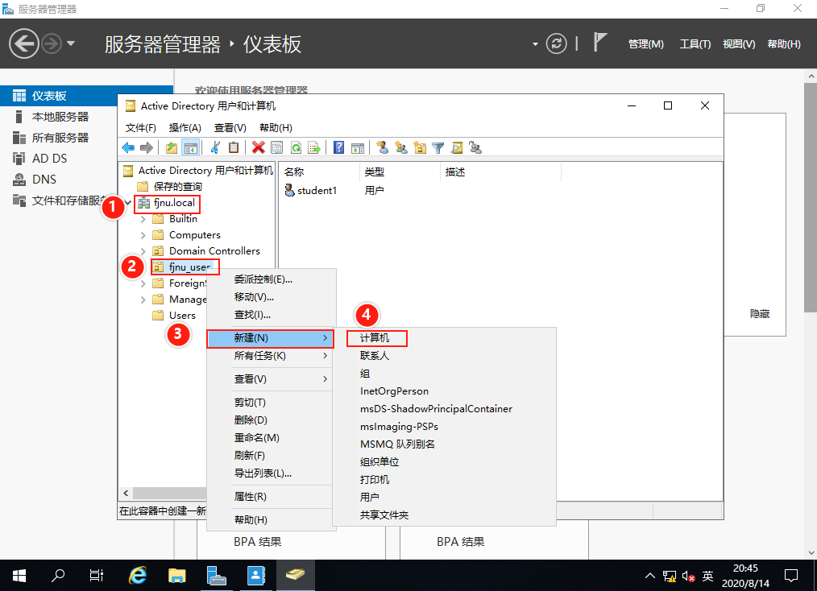
Task: Click the taskbar Search magnifier
Action: pyautogui.click(x=58, y=576)
